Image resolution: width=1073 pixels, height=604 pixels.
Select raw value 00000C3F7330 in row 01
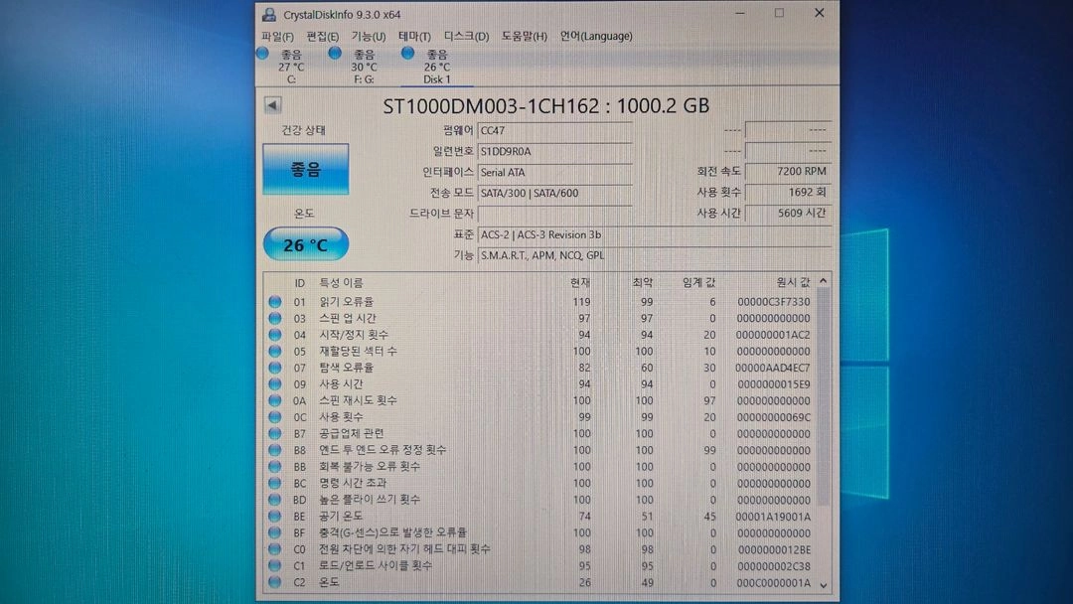coord(773,302)
